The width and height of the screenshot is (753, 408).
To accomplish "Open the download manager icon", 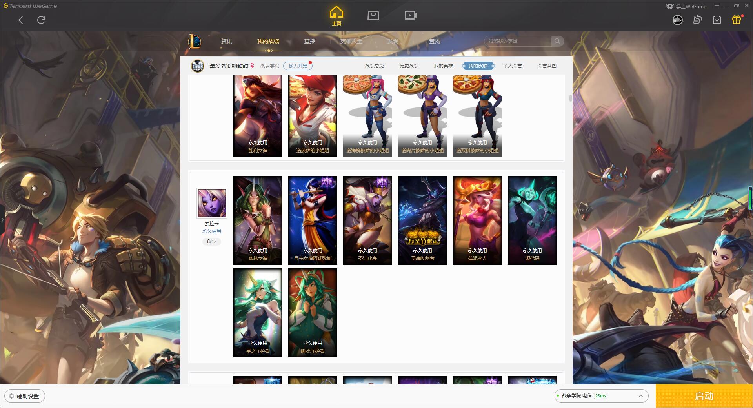I will [717, 20].
